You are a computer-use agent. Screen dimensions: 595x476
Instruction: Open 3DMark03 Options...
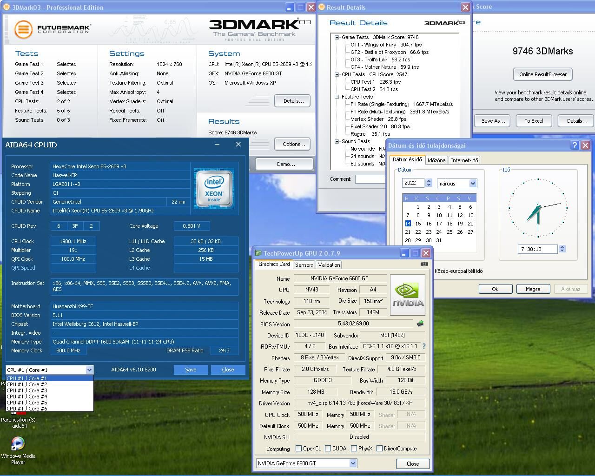coord(292,144)
